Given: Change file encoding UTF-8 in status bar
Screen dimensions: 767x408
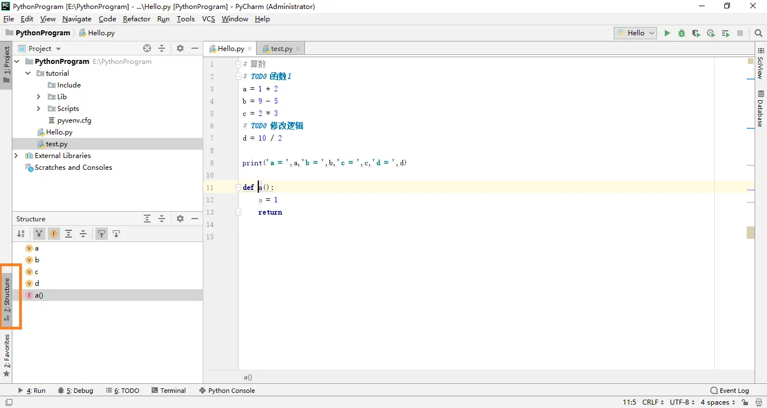Looking at the screenshot, I should click(682, 402).
